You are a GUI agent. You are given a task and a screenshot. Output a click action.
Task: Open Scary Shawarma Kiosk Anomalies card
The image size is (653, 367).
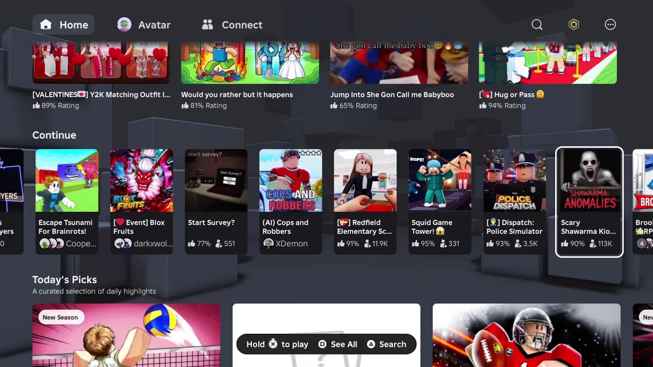coord(589,202)
